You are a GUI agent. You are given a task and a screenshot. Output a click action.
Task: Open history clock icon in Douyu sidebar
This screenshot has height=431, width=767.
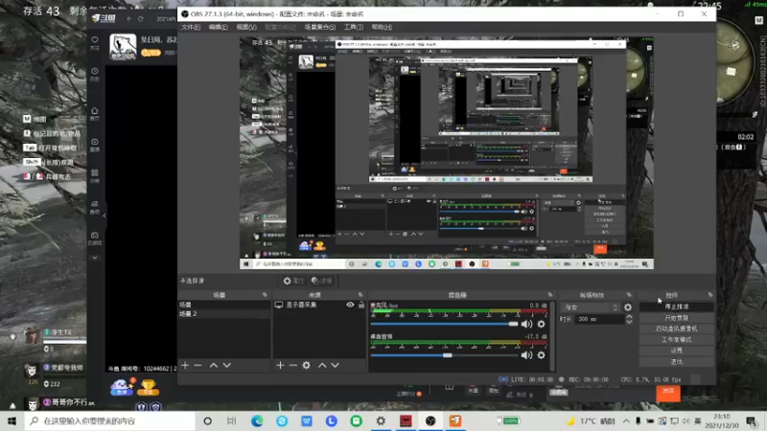tap(95, 74)
